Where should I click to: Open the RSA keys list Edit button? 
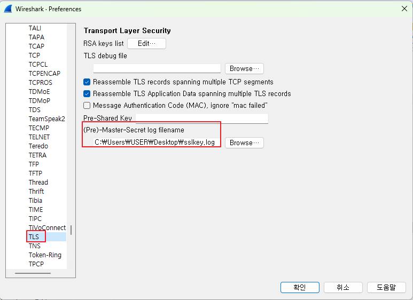pyautogui.click(x=147, y=43)
